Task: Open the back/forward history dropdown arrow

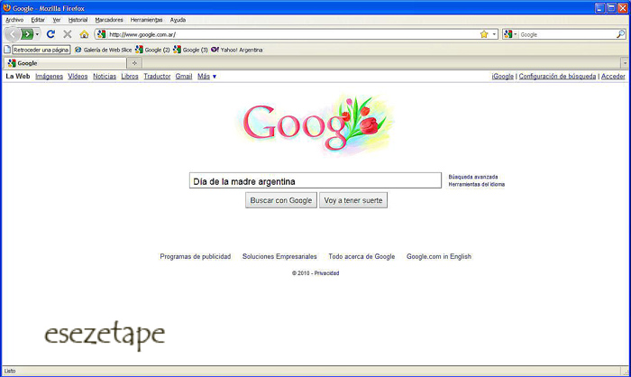Action: (x=37, y=34)
